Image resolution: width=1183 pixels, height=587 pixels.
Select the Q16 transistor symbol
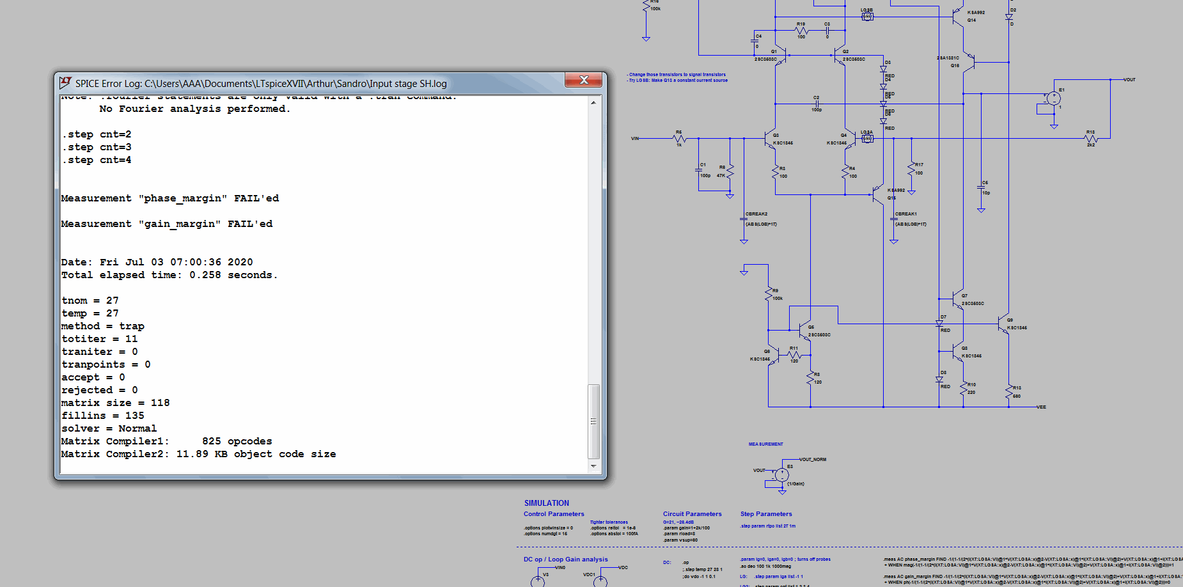click(x=969, y=62)
